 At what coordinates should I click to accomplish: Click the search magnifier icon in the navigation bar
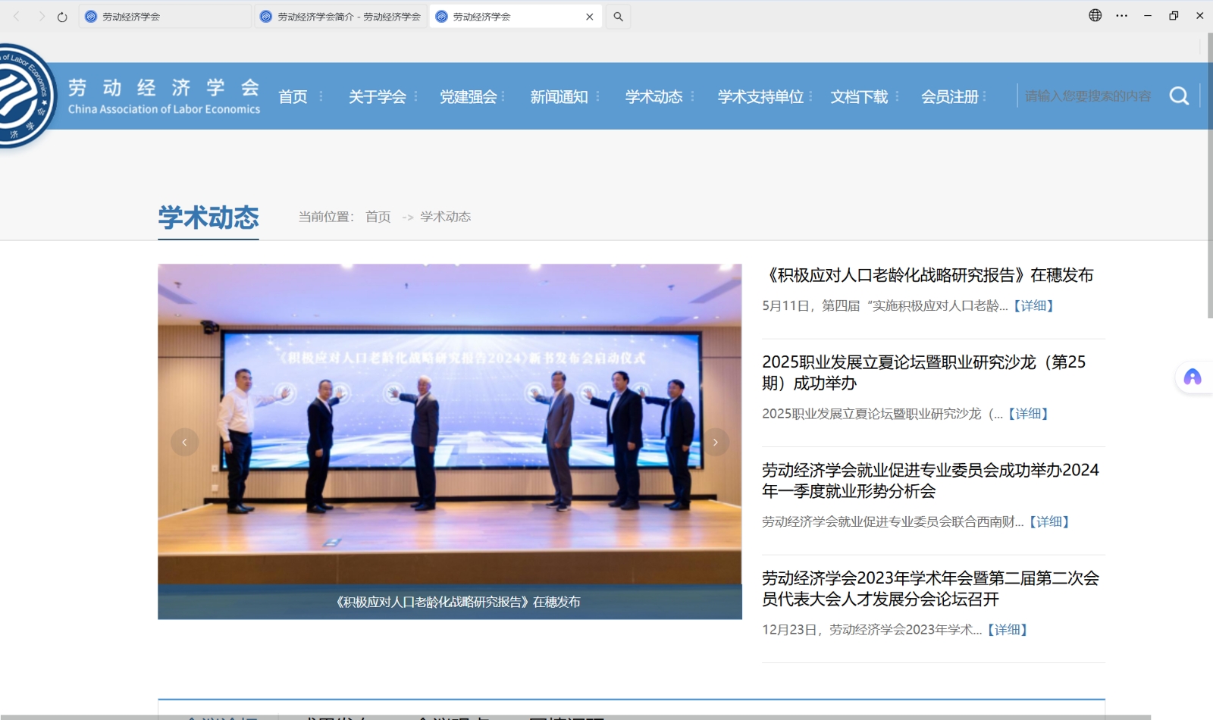1180,96
